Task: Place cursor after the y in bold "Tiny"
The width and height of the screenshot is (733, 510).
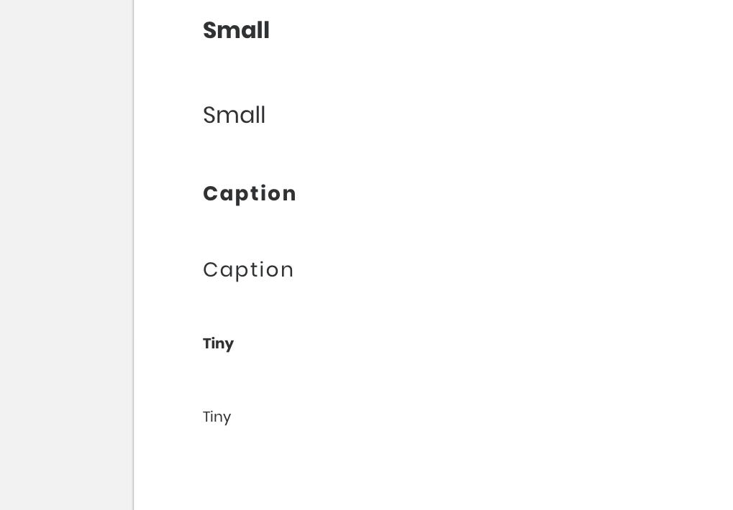Action: pos(235,344)
